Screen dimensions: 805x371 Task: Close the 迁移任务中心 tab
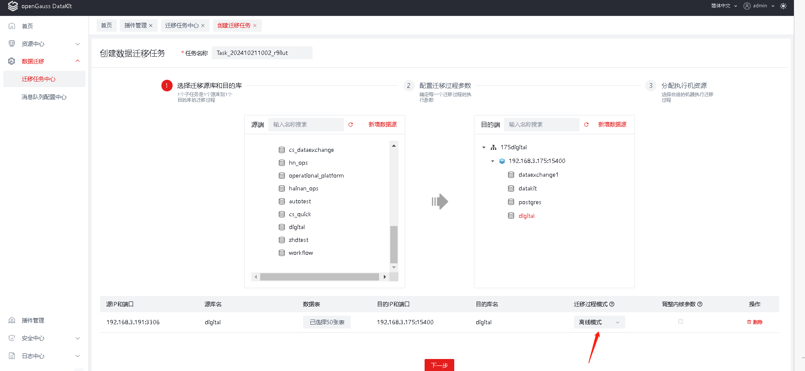(x=203, y=26)
